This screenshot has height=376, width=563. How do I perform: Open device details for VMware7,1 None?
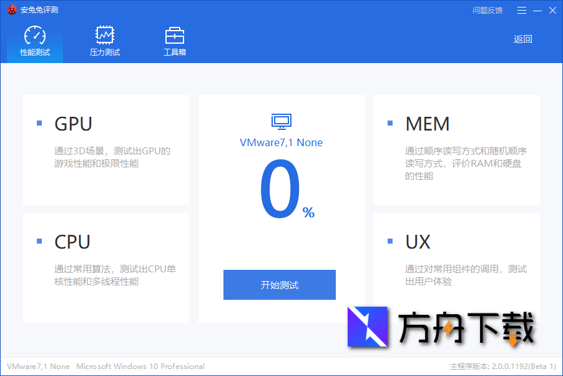click(280, 142)
